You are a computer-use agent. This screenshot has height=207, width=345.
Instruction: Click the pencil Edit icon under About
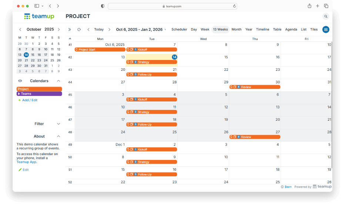pyautogui.click(x=20, y=170)
